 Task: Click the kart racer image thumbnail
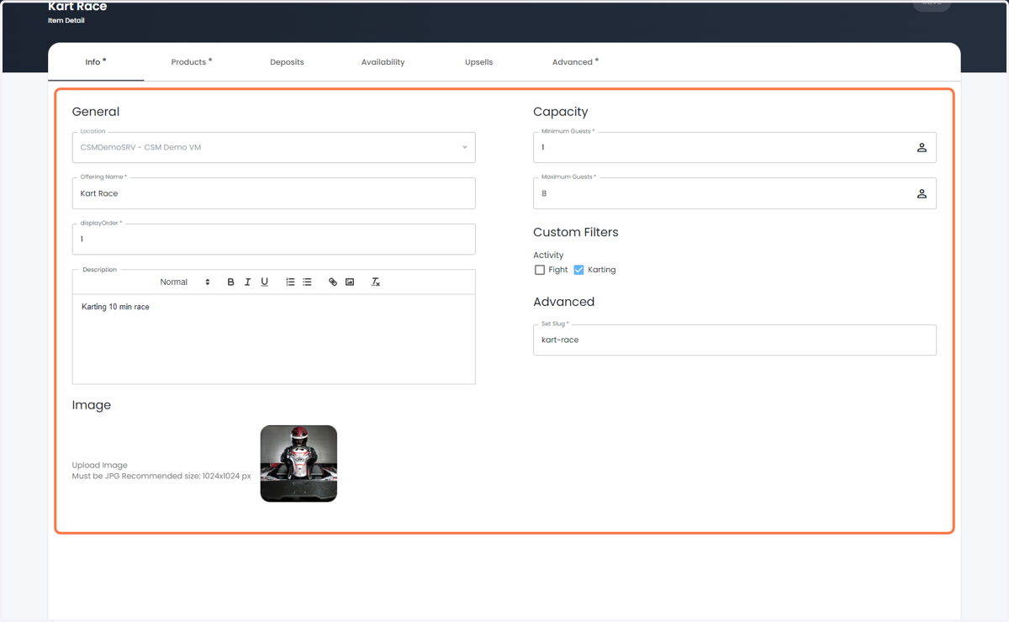298,464
